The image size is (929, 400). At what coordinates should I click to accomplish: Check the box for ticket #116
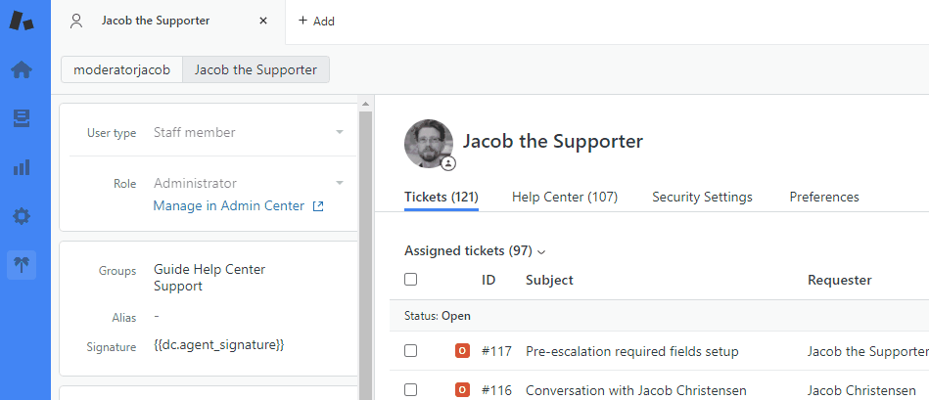pos(411,390)
